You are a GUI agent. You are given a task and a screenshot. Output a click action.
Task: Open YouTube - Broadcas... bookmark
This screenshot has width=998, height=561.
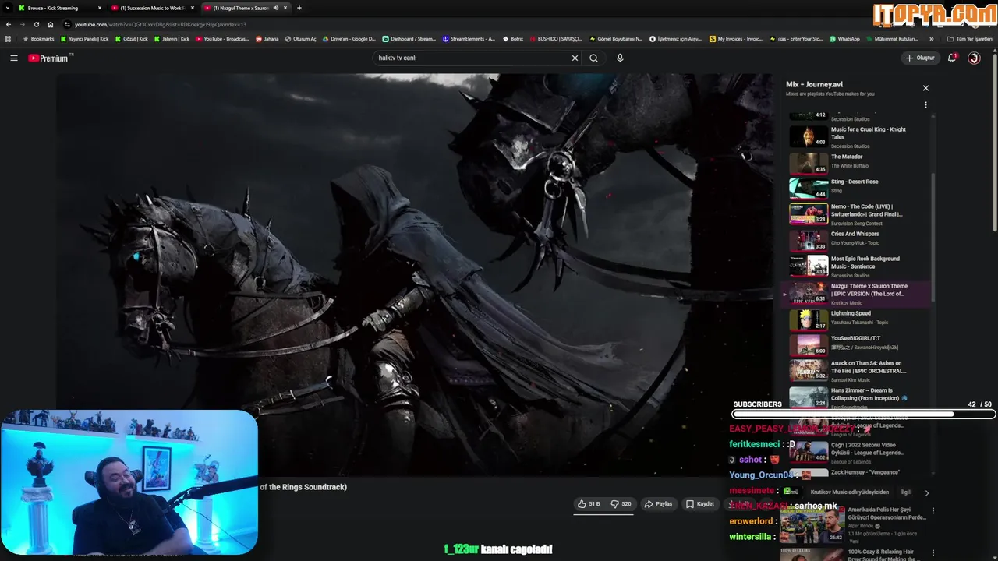222,38
